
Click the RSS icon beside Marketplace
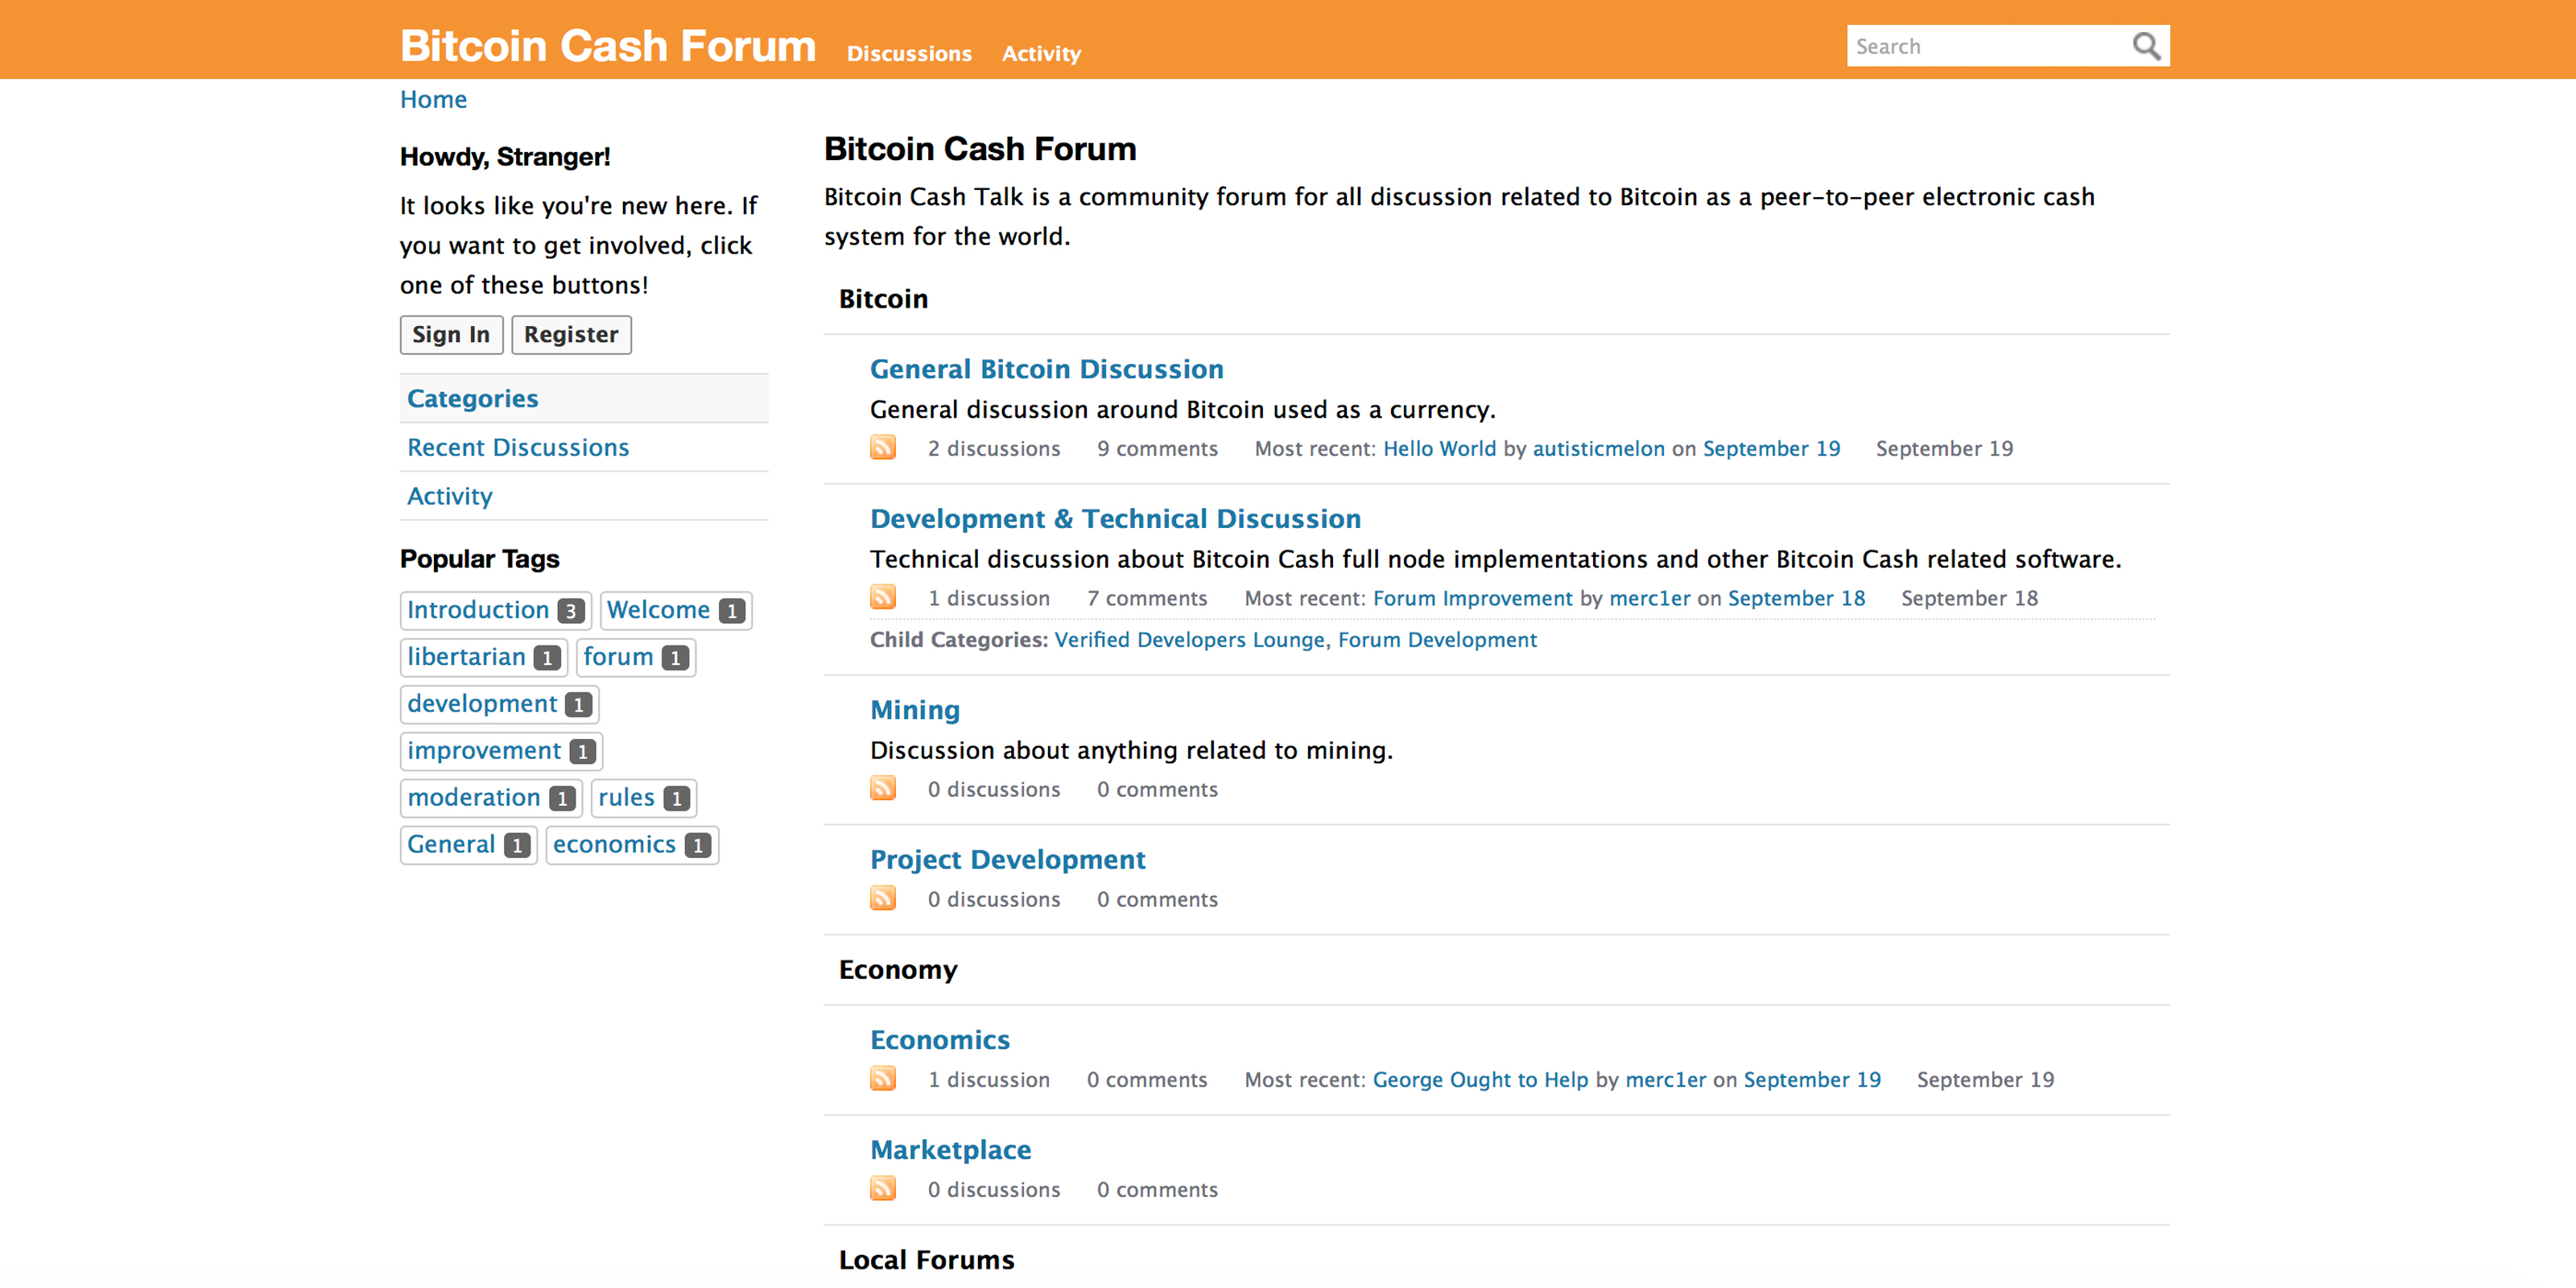coord(883,1189)
